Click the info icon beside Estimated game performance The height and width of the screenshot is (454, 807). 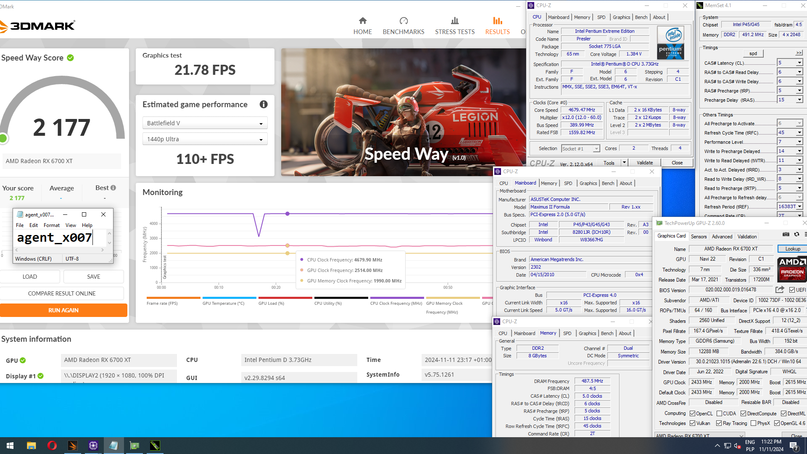[264, 104]
